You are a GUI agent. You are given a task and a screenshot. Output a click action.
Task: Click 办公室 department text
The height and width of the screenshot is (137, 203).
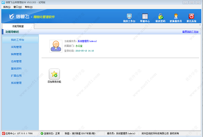(x=79, y=46)
